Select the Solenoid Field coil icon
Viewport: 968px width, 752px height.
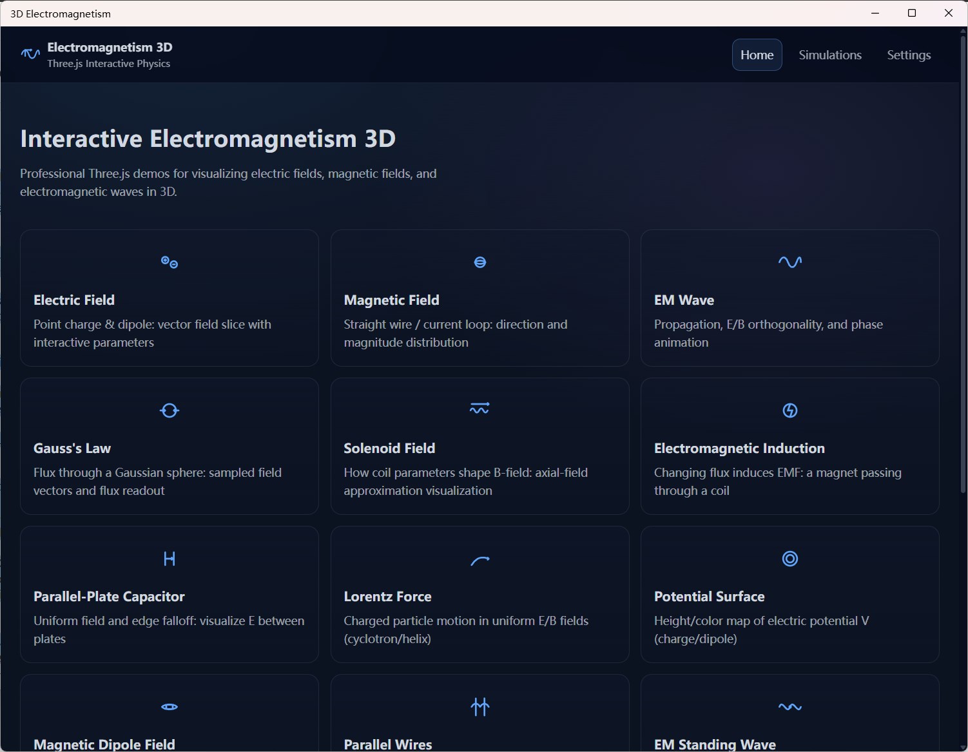click(479, 409)
